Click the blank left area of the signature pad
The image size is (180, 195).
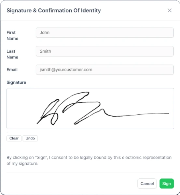[x=21, y=109]
